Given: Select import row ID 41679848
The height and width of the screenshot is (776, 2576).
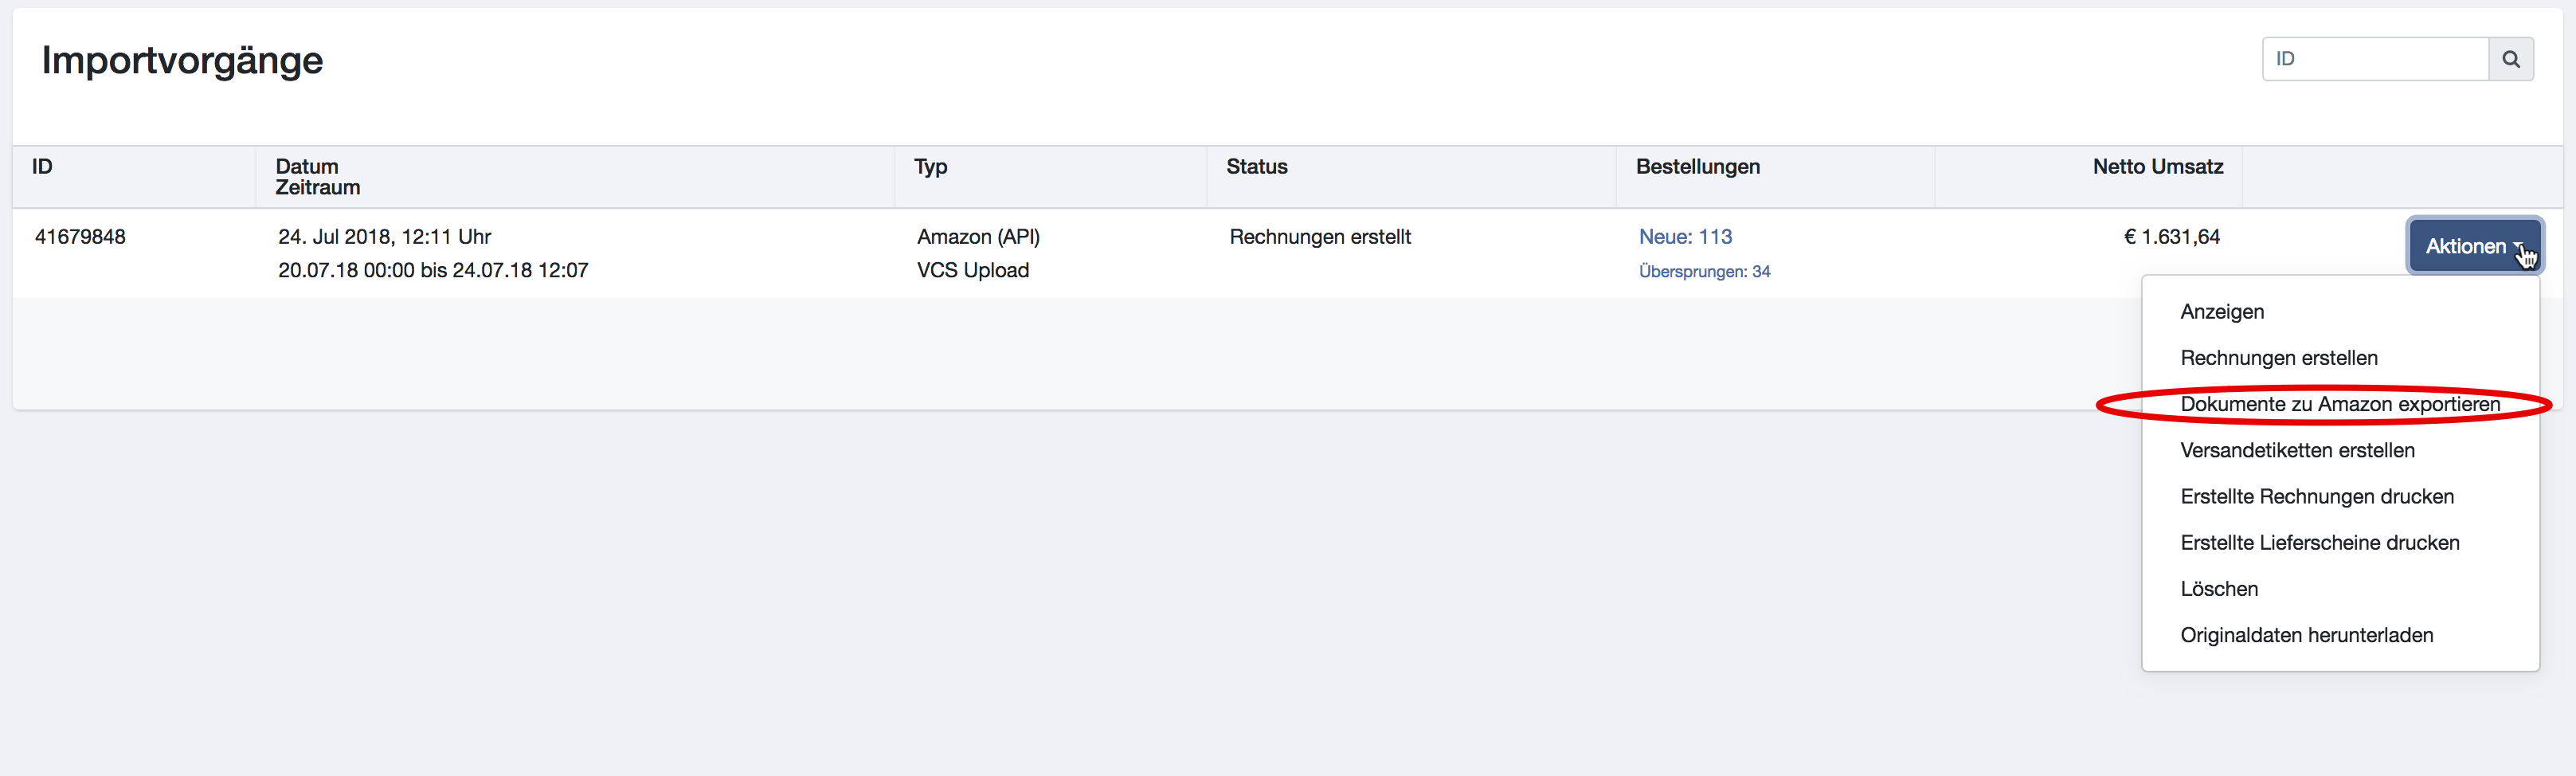Looking at the screenshot, I should (80, 237).
